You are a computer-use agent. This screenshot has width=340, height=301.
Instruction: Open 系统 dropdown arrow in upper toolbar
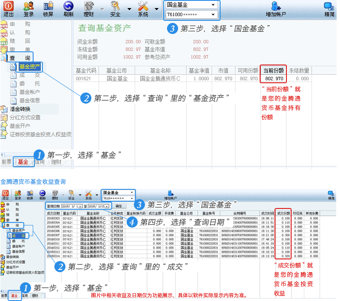156,9
